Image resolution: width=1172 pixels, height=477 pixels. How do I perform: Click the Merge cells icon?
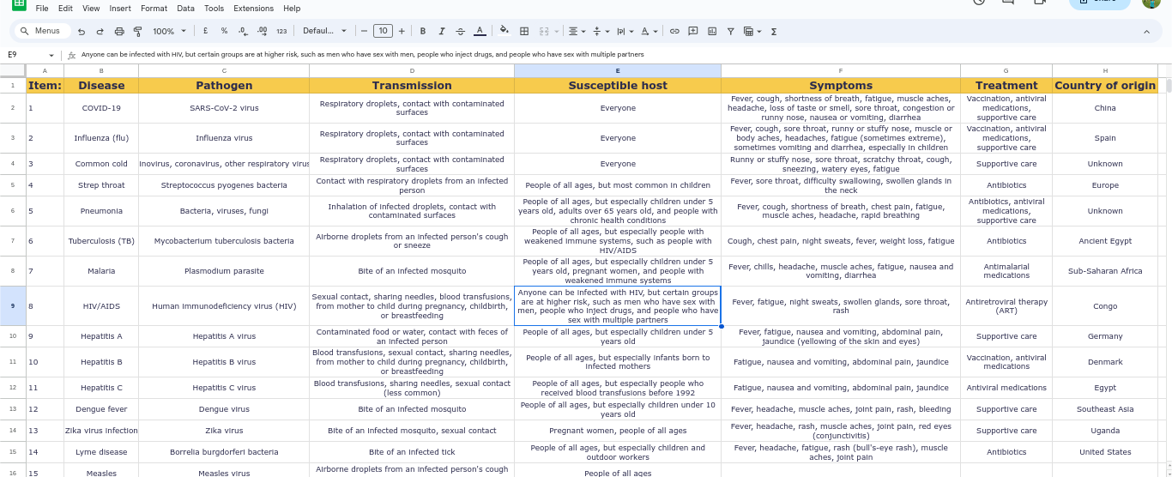pos(544,31)
